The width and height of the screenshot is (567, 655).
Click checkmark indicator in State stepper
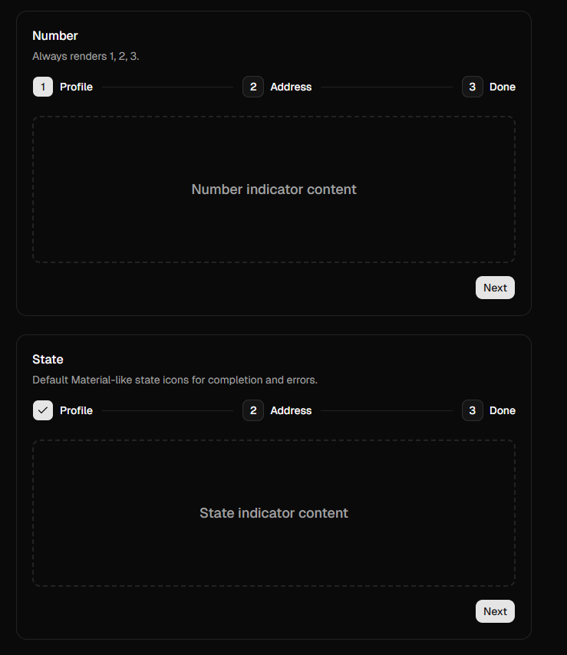point(43,410)
